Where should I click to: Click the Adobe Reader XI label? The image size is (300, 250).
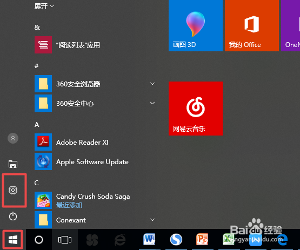(x=82, y=143)
